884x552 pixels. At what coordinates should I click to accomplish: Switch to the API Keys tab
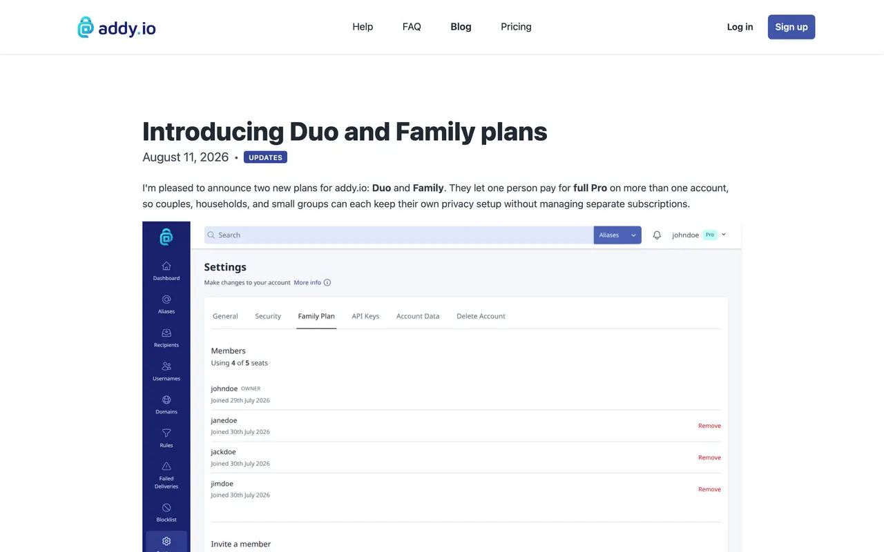[365, 316]
